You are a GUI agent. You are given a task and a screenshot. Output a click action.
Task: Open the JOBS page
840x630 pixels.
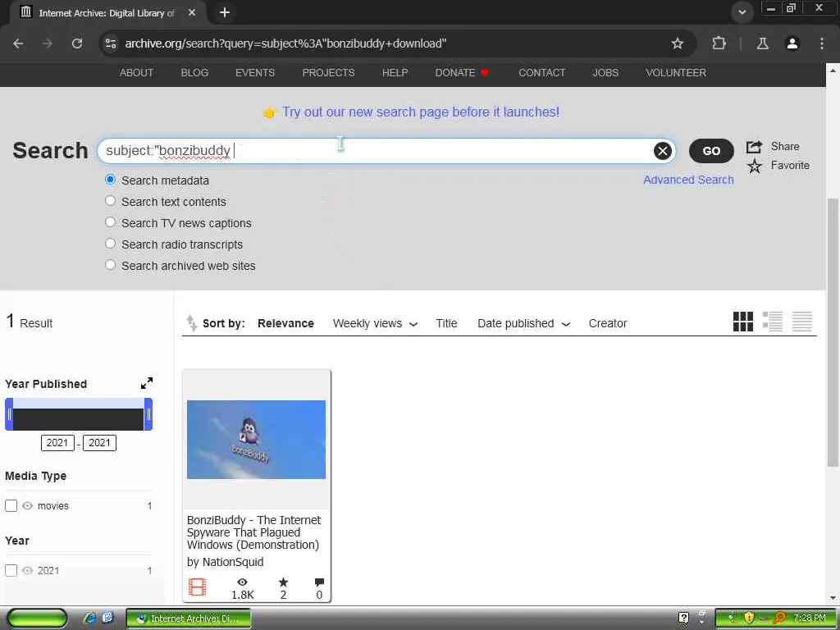605,73
